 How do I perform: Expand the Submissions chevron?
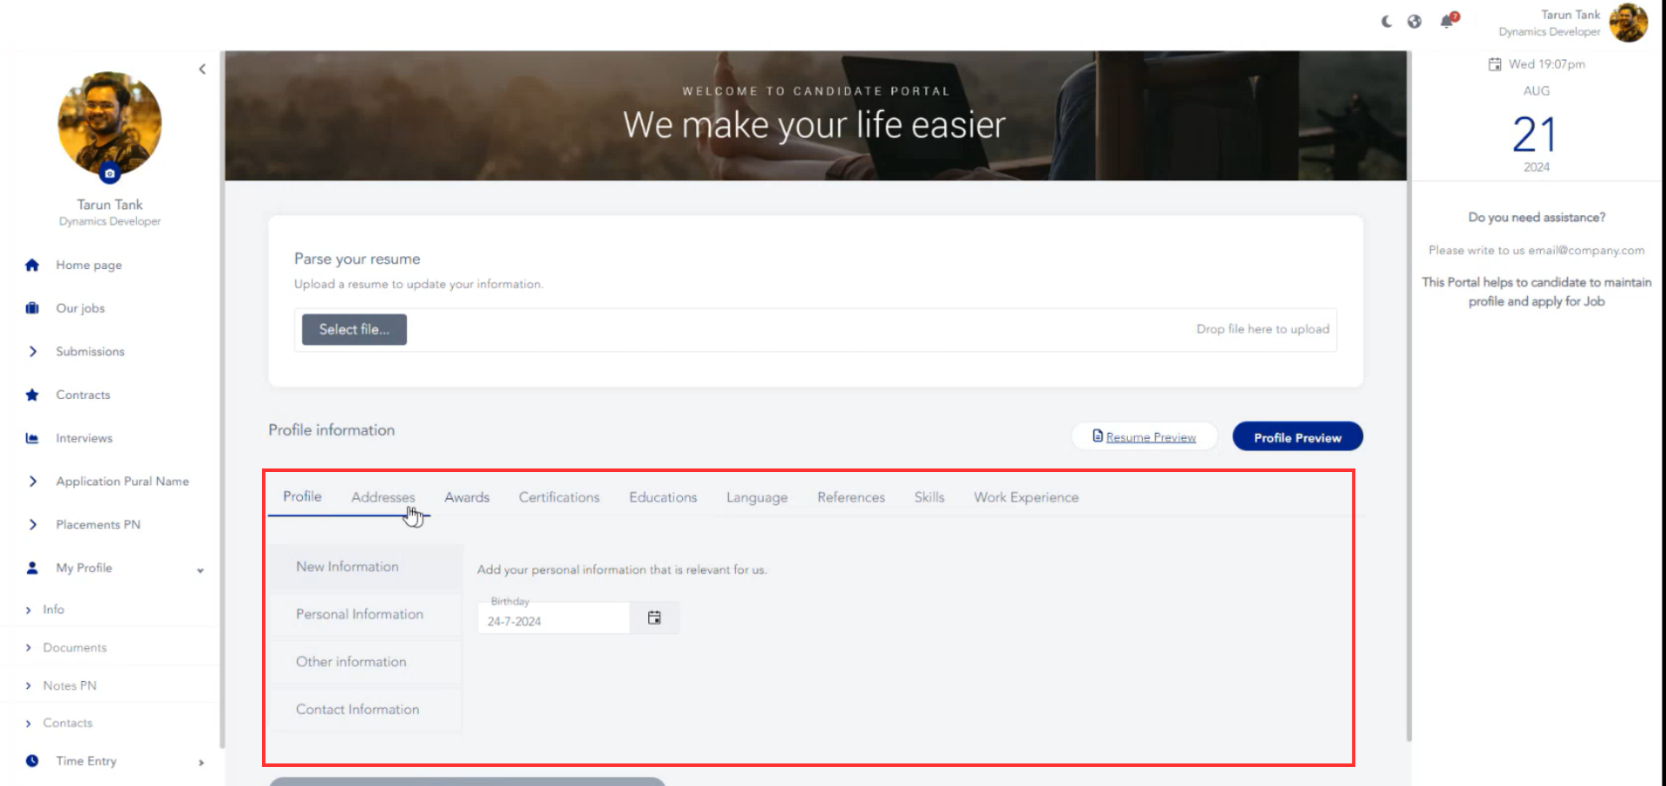[33, 351]
